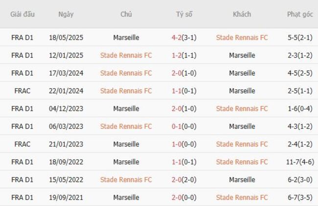The height and width of the screenshot is (206, 318).
Task: Open Marseille home team on 04/12/2023
Action: click(126, 108)
